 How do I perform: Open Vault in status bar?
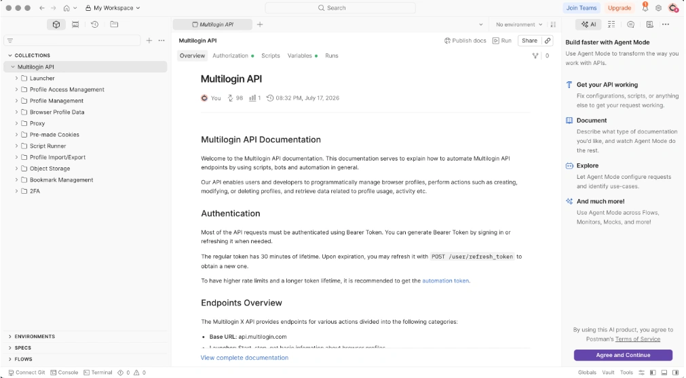point(608,373)
